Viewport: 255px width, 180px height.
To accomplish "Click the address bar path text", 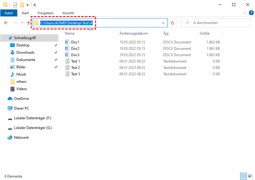I will click(66, 23).
